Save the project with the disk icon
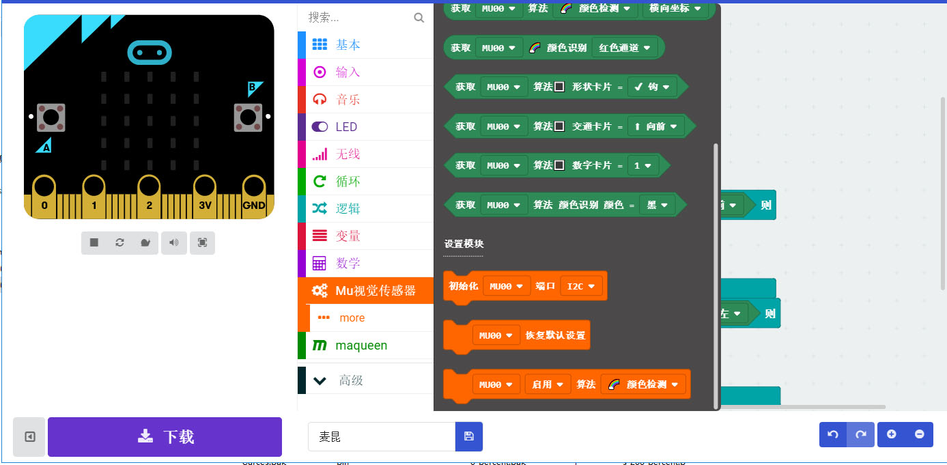947x465 pixels. click(x=469, y=437)
